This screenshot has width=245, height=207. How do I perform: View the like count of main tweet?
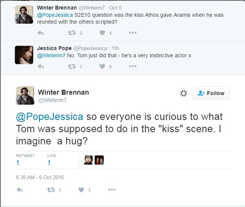click(49, 162)
